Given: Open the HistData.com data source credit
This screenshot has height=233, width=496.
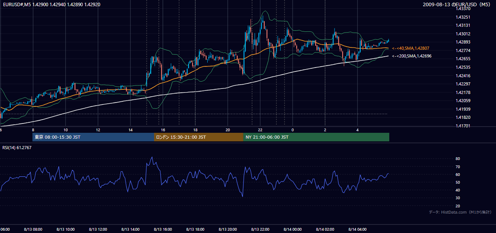Looking at the screenshot, I should (460, 212).
